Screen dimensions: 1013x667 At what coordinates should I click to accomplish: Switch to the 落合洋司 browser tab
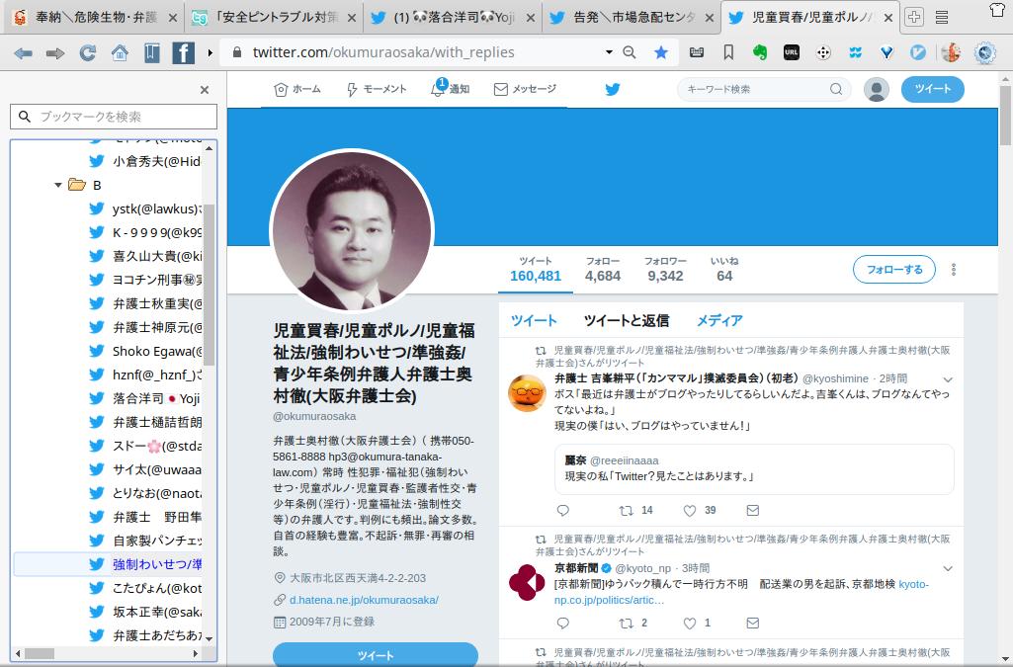pos(453,18)
